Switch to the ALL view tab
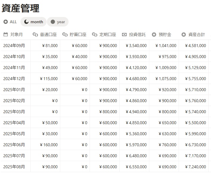 (10, 22)
